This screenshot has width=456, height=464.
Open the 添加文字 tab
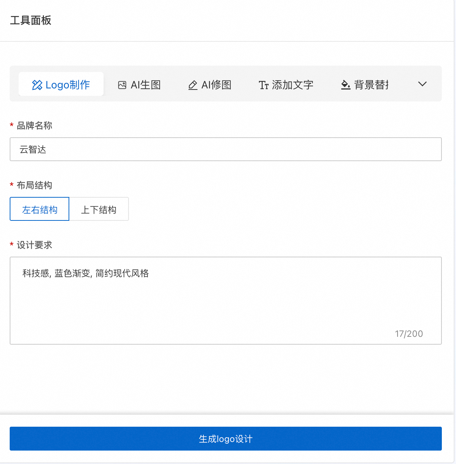point(286,85)
